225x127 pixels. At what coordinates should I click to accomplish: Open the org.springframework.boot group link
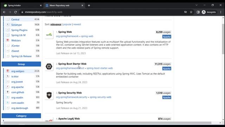tap(70, 68)
